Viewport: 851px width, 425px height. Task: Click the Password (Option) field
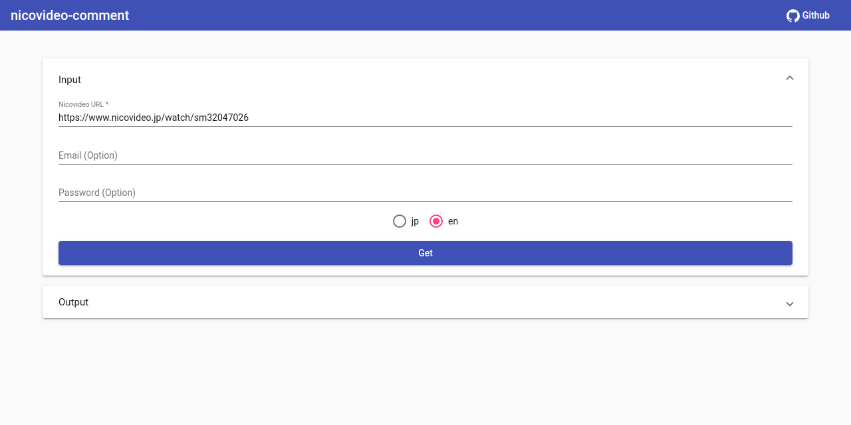tap(425, 192)
